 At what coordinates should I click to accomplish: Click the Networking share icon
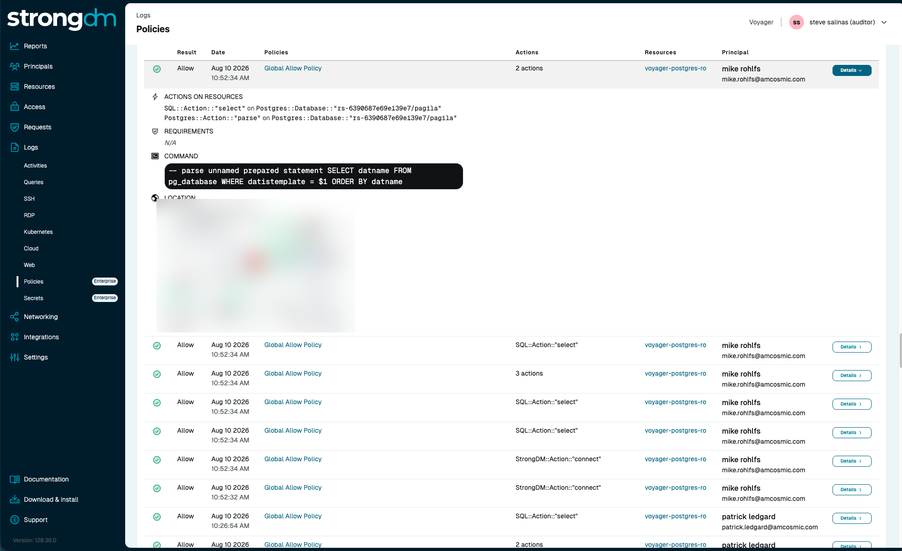coord(15,317)
